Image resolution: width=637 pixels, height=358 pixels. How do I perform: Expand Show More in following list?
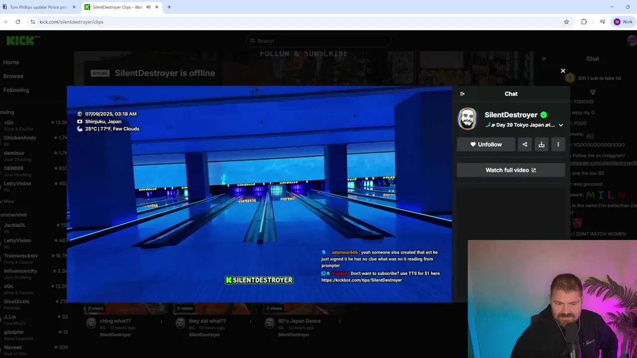click(x=7, y=201)
